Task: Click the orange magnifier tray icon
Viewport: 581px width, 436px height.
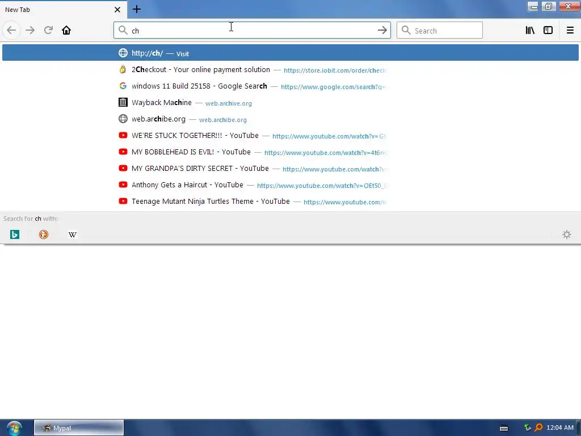Action: (x=539, y=427)
